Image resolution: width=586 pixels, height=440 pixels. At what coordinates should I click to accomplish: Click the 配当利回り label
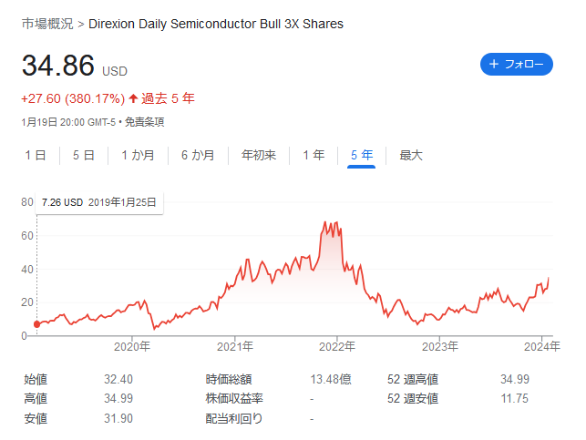(234, 418)
